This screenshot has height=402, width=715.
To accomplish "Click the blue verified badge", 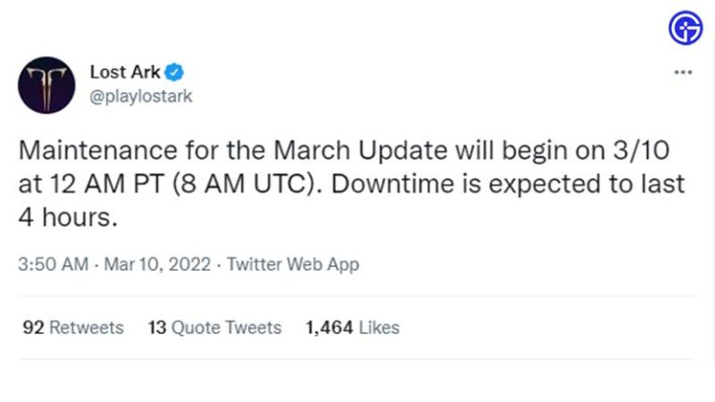I will coord(174,72).
